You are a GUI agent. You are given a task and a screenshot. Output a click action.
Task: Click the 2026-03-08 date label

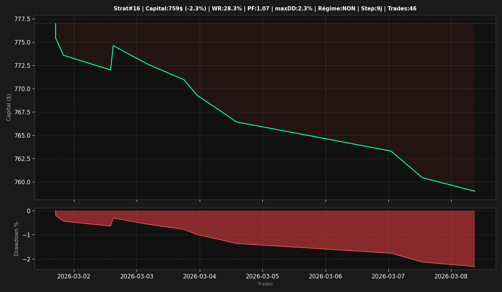[451, 276]
